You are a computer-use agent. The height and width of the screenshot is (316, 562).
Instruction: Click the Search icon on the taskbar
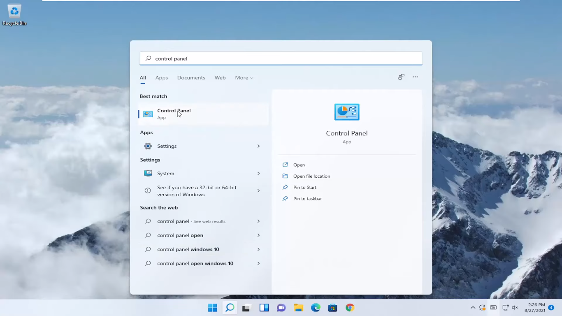[x=230, y=308]
